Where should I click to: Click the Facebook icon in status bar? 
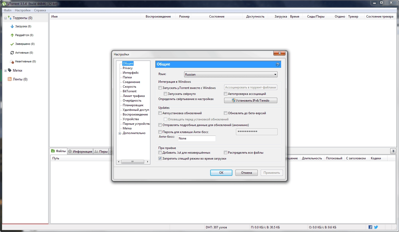[x=370, y=227]
